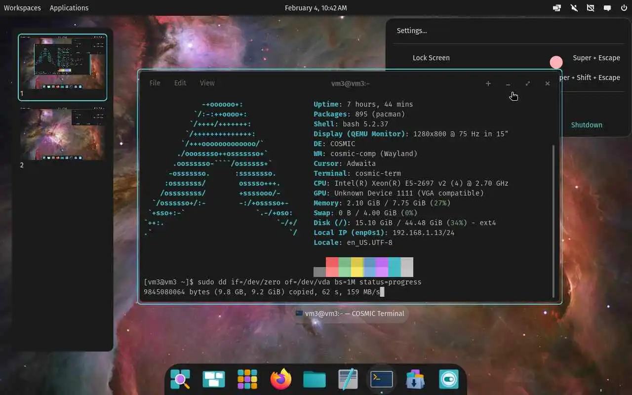Open the File menu in terminal

(155, 83)
